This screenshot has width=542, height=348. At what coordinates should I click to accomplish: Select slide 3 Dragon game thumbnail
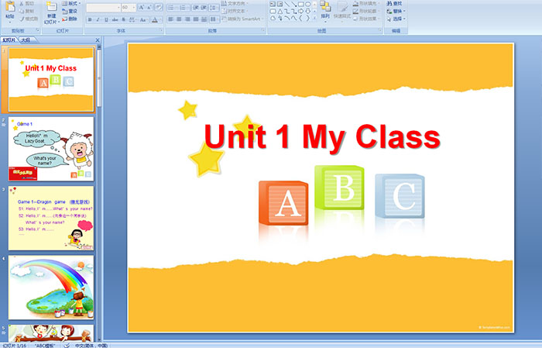pos(51,219)
